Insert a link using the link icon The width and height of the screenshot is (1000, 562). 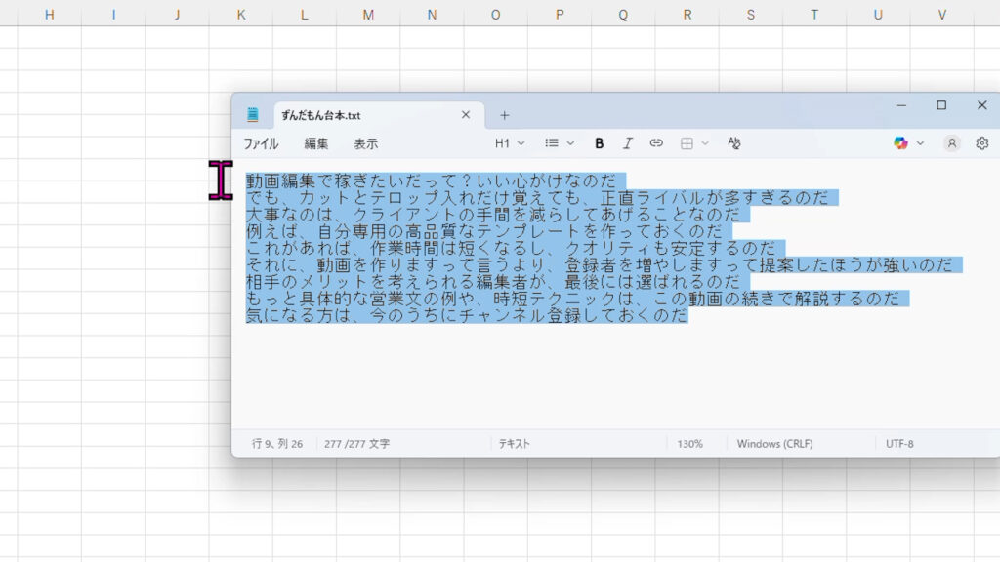click(656, 143)
